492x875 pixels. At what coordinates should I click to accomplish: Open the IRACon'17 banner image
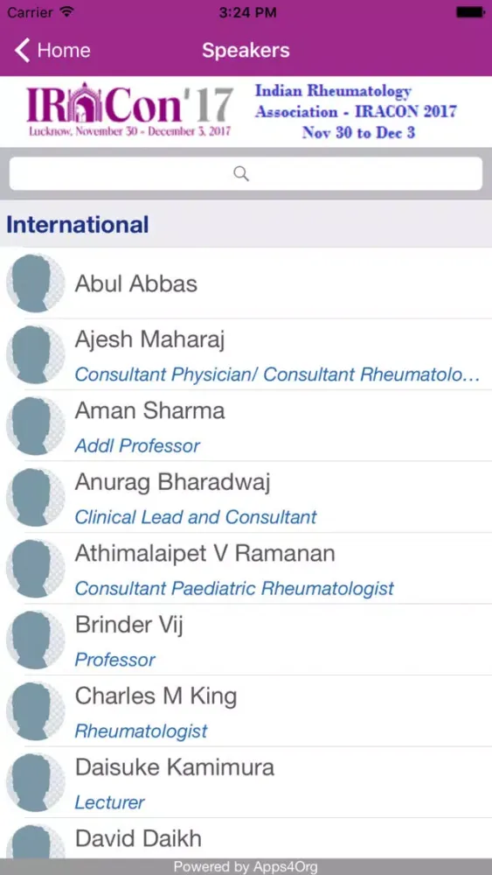pos(246,112)
